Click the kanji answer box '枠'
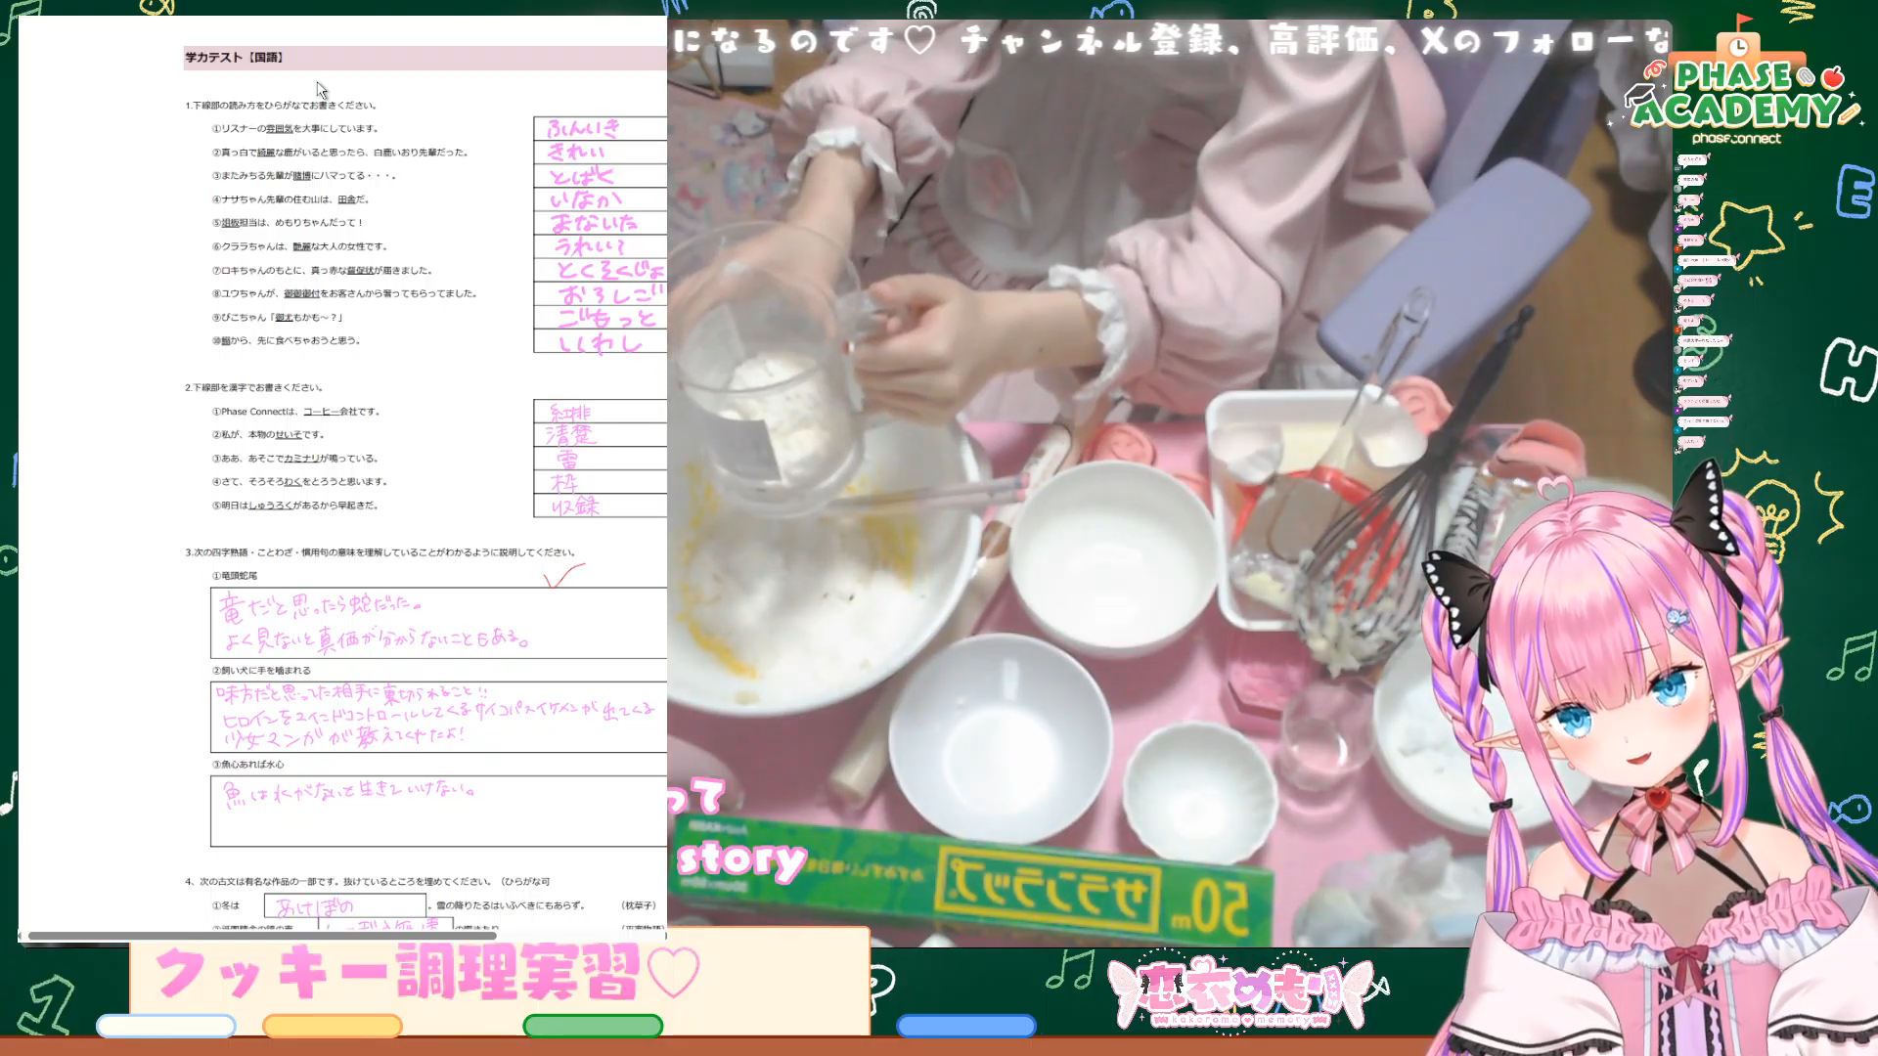The width and height of the screenshot is (1878, 1056). (601, 482)
